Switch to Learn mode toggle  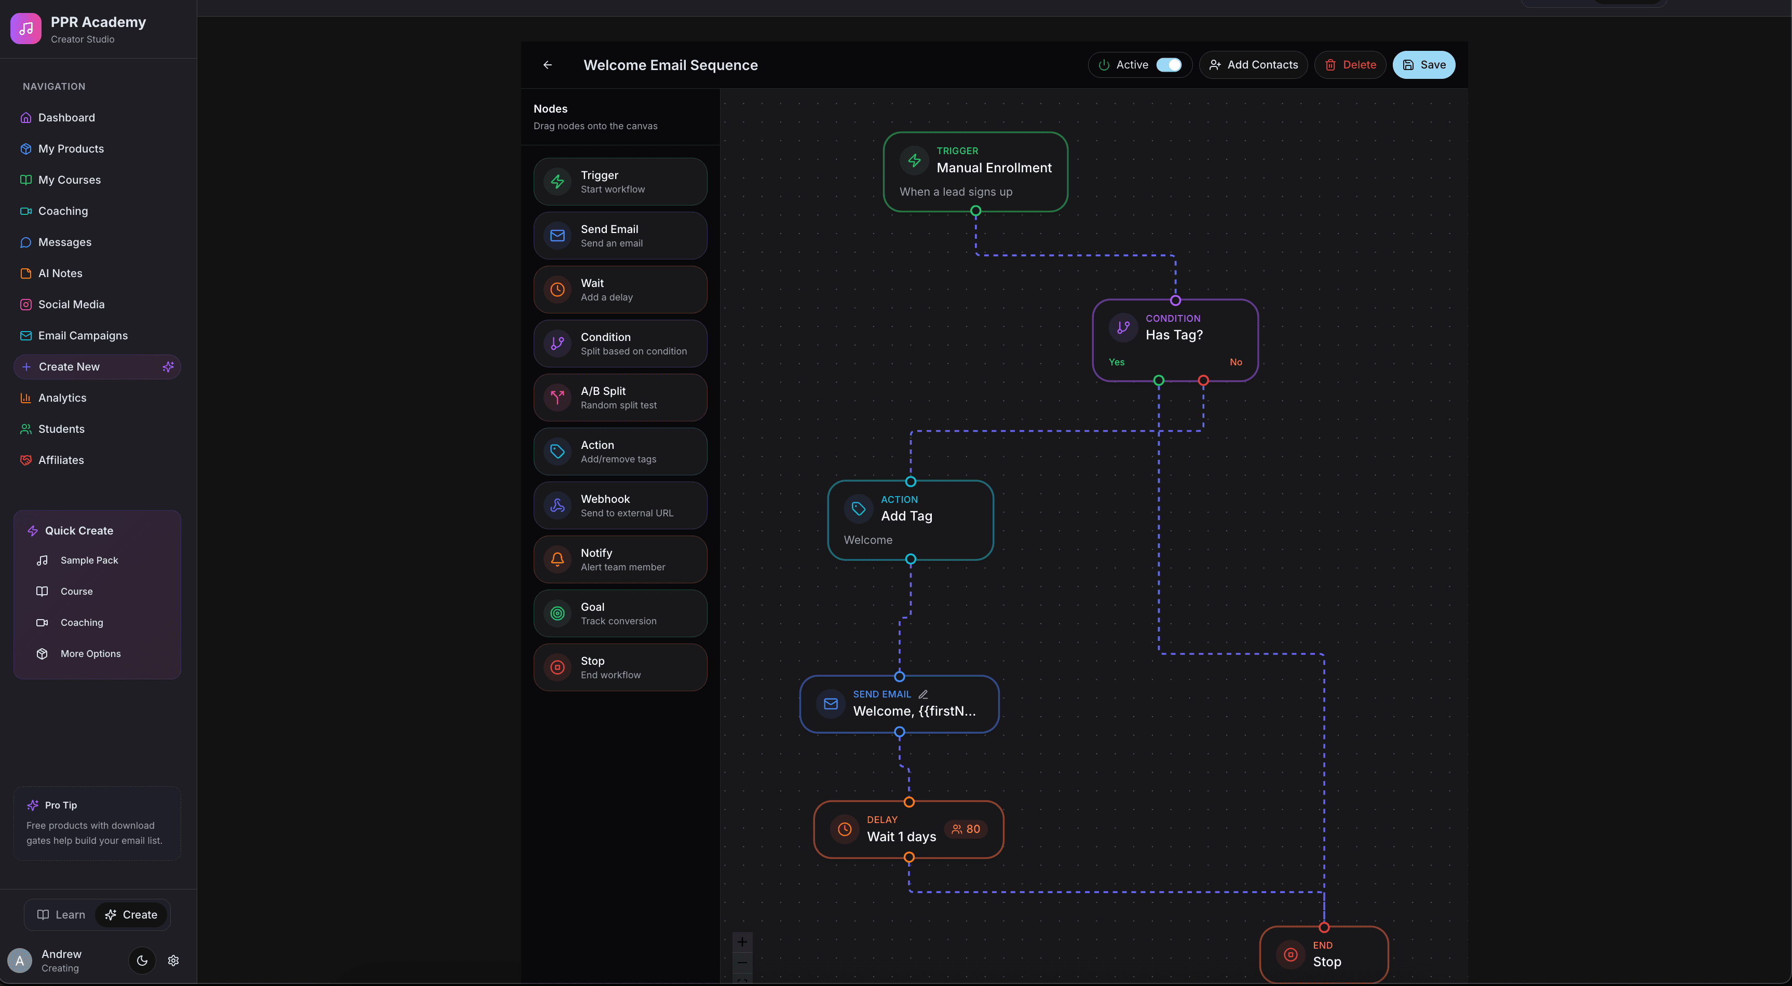point(61,914)
